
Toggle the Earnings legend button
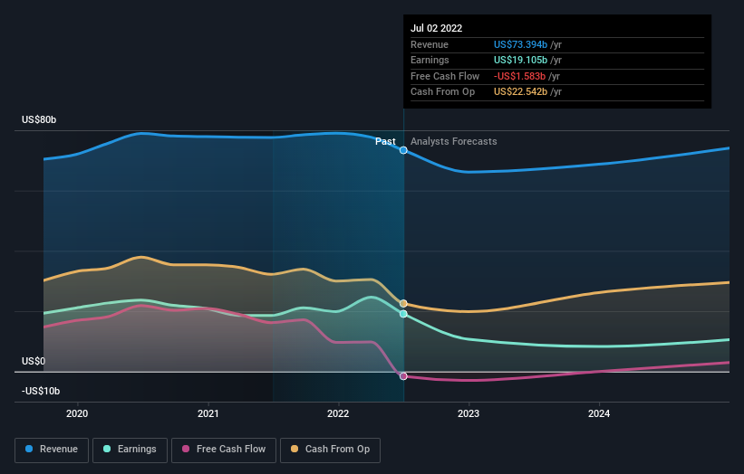130,450
